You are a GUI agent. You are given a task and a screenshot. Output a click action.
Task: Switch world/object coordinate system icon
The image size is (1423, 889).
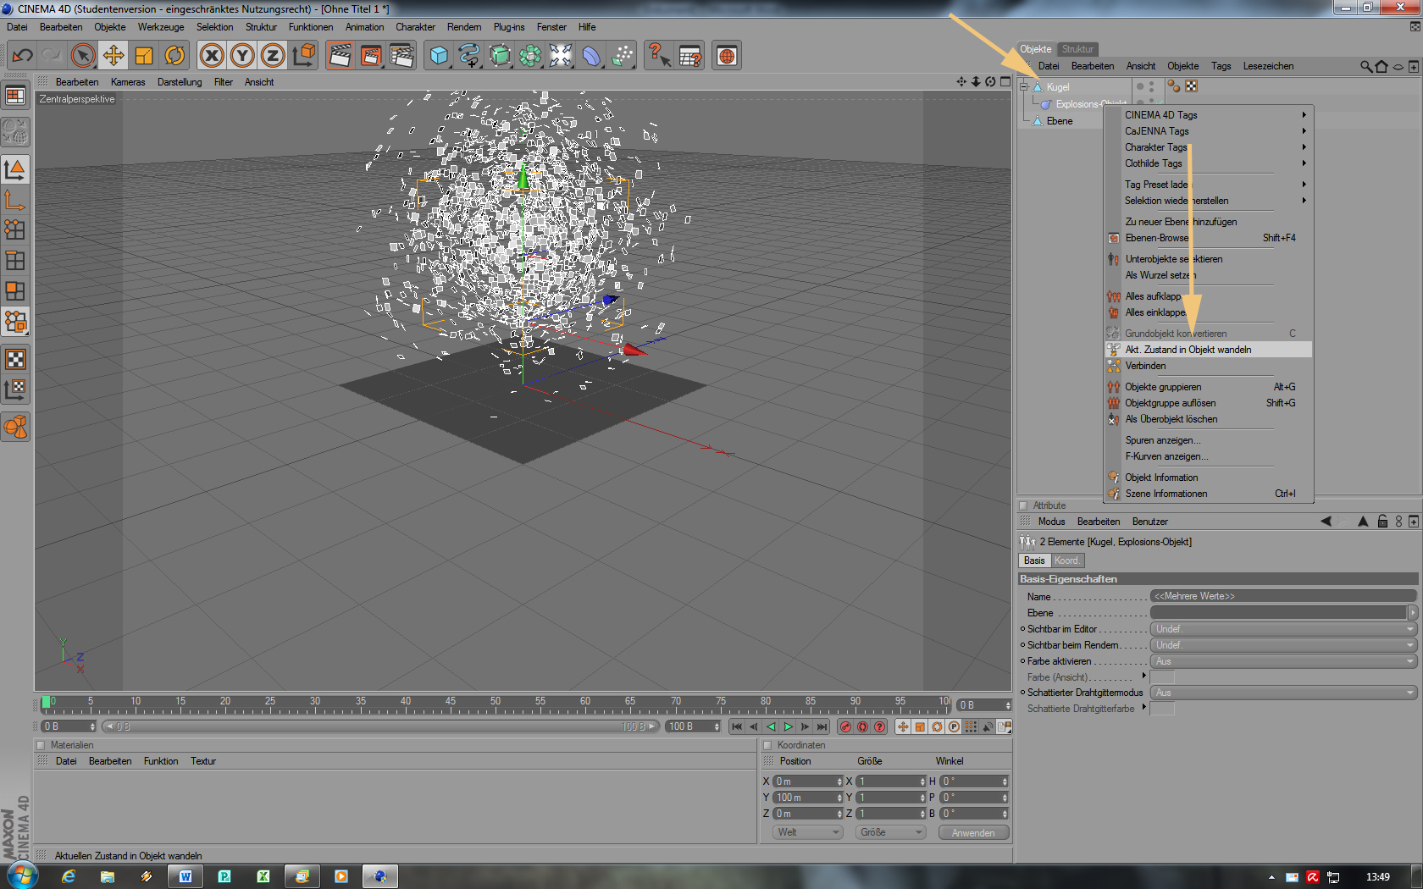tap(303, 56)
